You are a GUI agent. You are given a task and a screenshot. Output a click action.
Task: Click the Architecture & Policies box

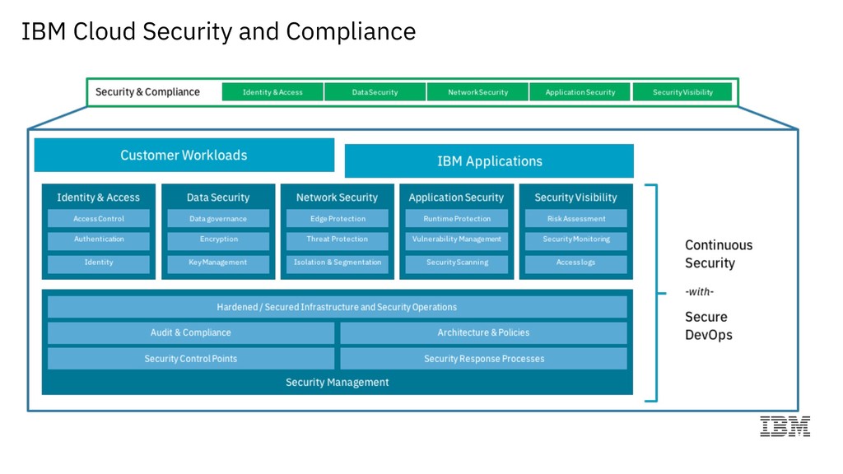(483, 332)
